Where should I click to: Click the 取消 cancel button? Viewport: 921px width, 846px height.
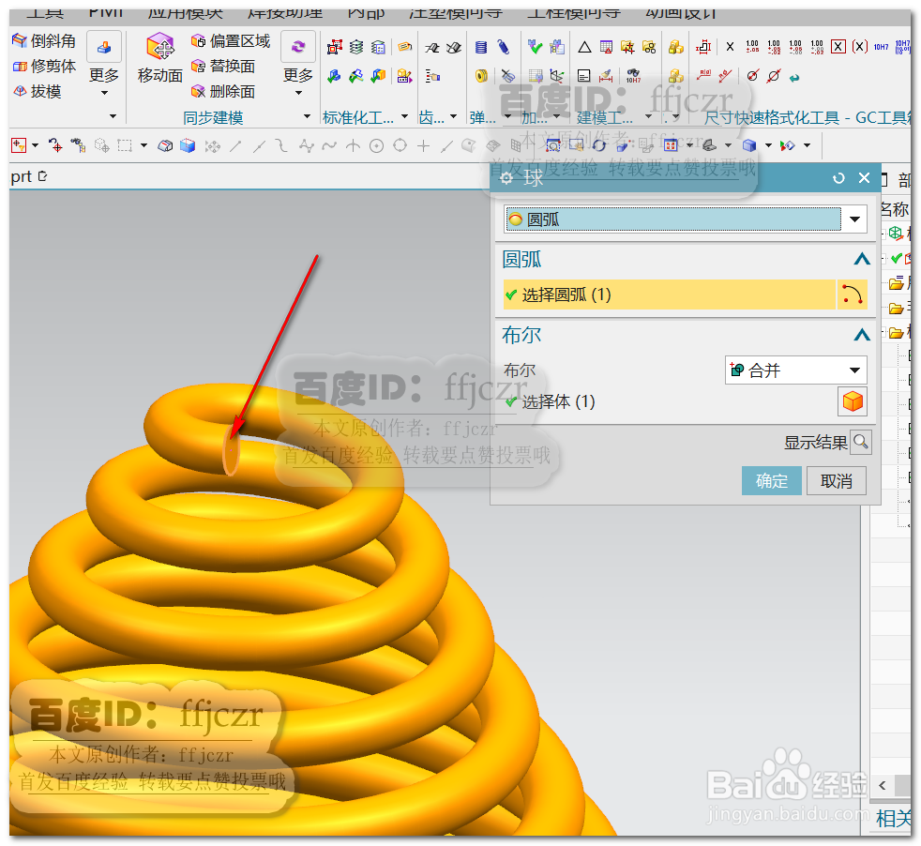pyautogui.click(x=836, y=480)
